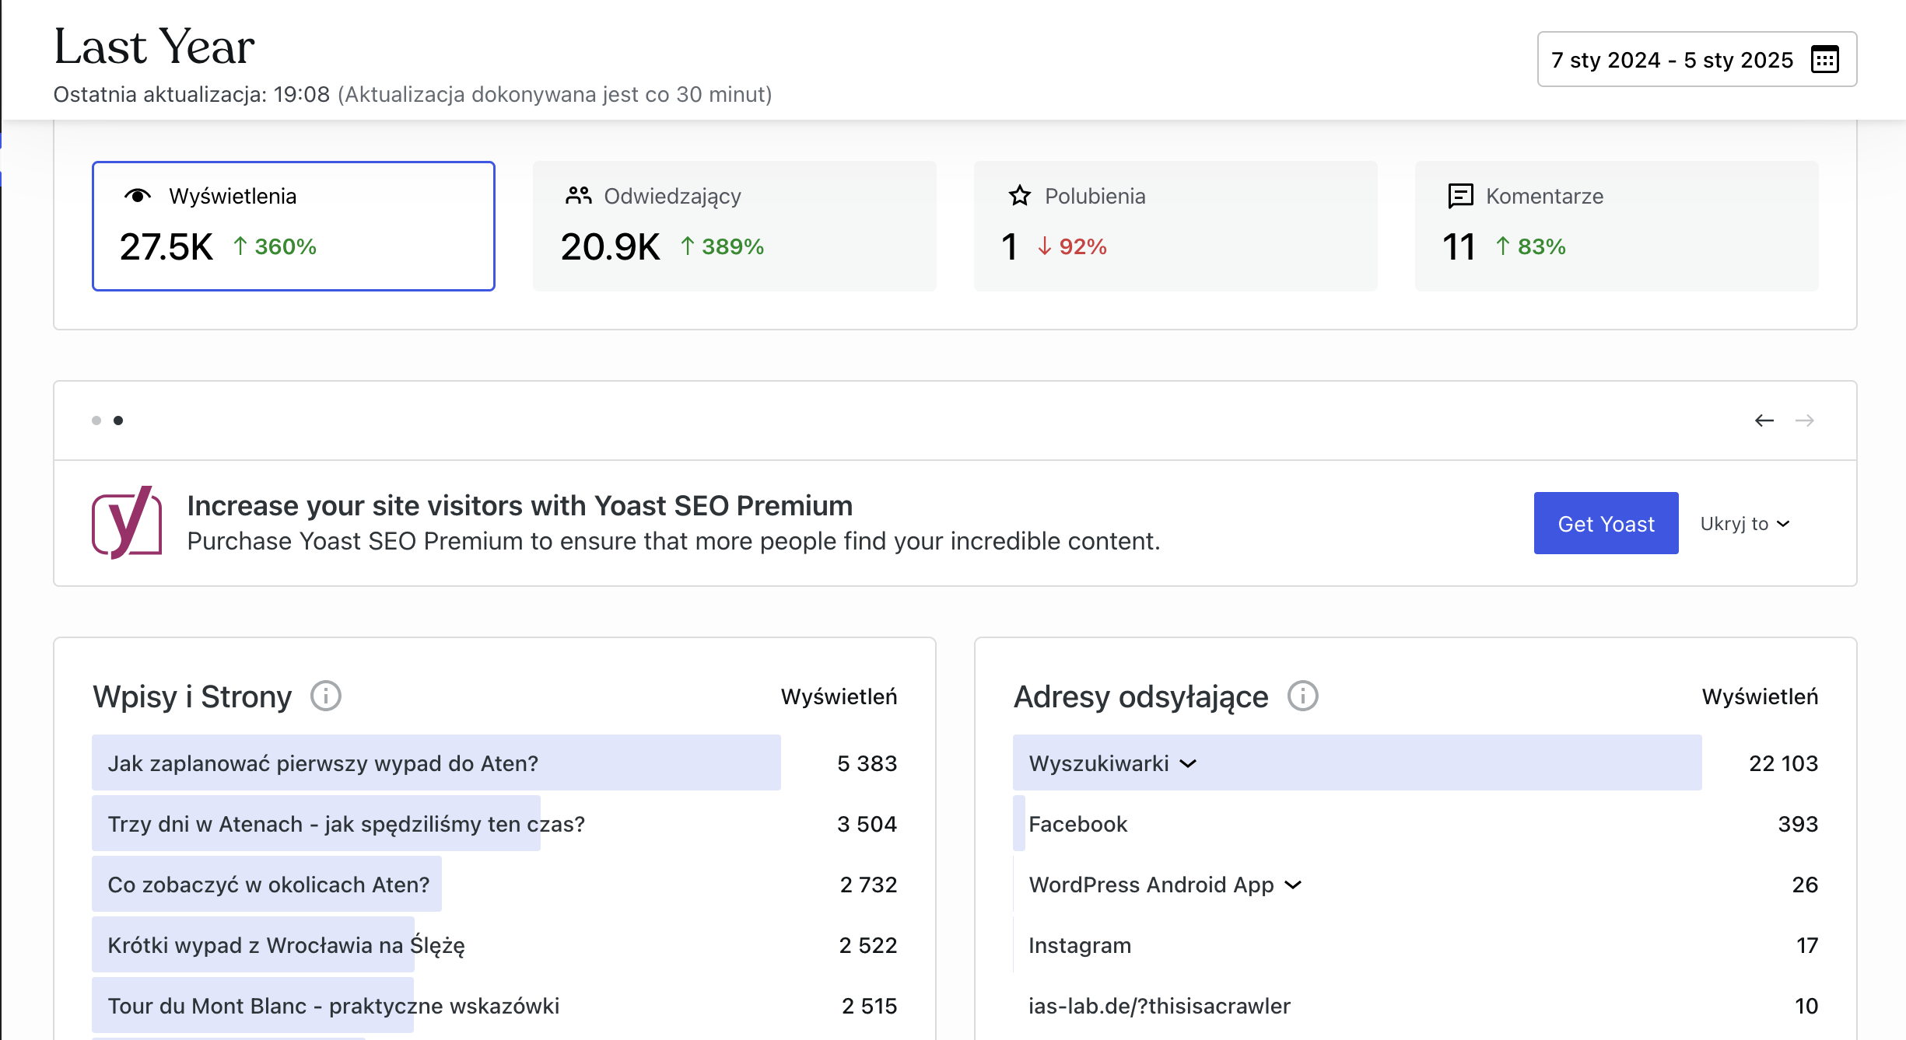Click the 83% comments increase indicator
This screenshot has width=1906, height=1040.
point(1530,246)
